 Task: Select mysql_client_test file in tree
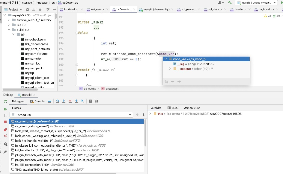click(x=37, y=78)
